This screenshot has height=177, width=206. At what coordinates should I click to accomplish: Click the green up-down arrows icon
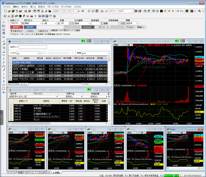pyautogui.click(x=165, y=11)
